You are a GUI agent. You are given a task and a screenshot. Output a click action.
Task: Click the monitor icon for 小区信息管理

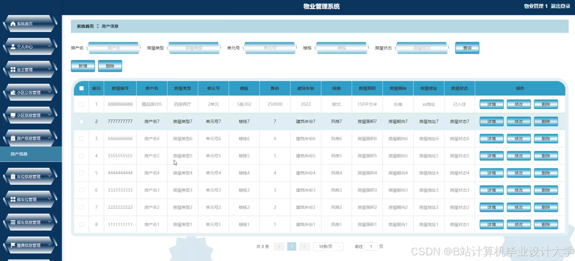coord(13,115)
